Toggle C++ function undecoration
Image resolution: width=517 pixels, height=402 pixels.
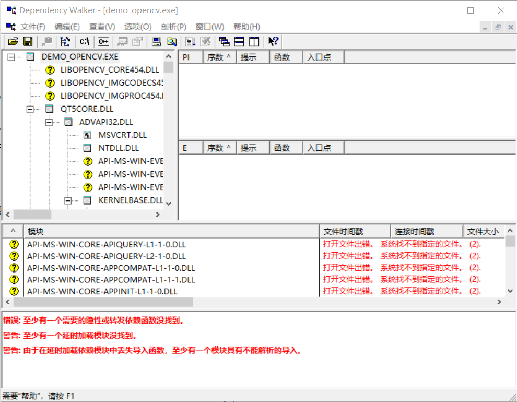point(103,41)
